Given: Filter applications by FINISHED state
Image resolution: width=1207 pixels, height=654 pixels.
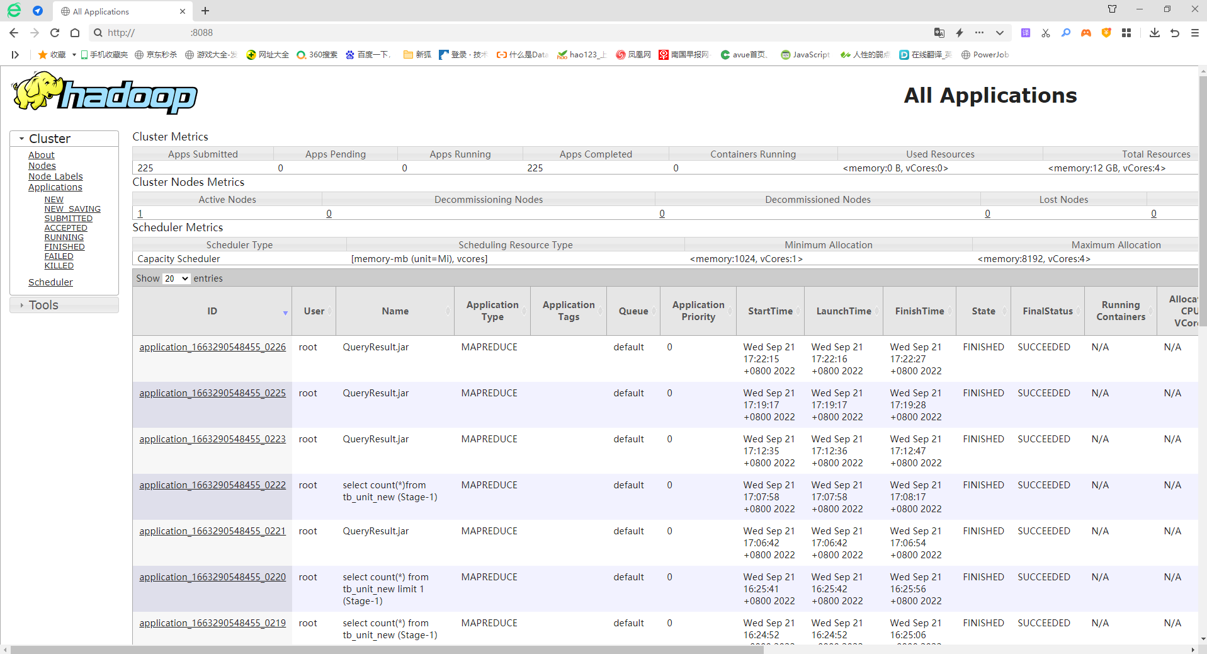Looking at the screenshot, I should 64,247.
